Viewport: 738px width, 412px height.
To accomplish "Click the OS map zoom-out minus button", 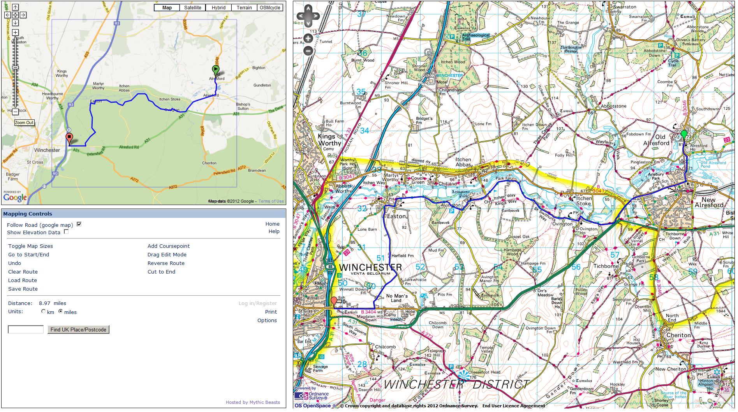I will 308,51.
